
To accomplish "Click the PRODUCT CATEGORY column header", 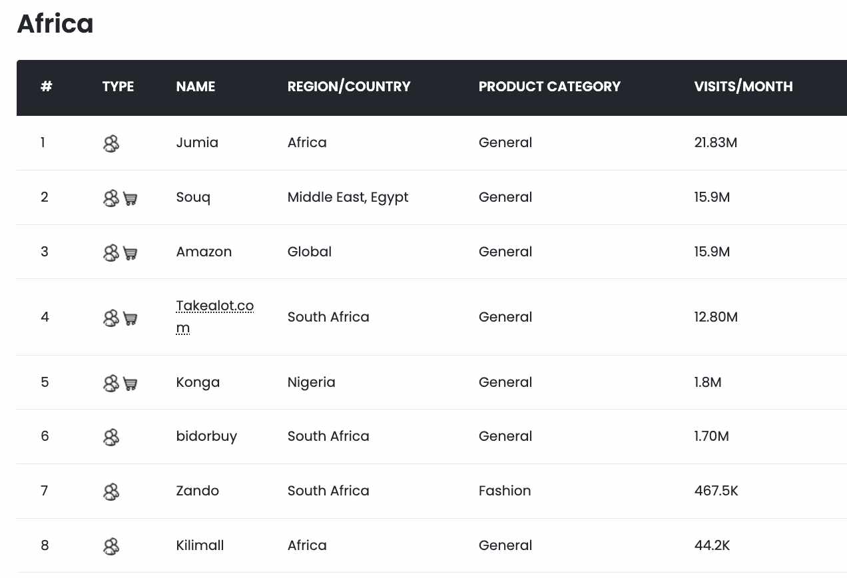I will pyautogui.click(x=549, y=87).
